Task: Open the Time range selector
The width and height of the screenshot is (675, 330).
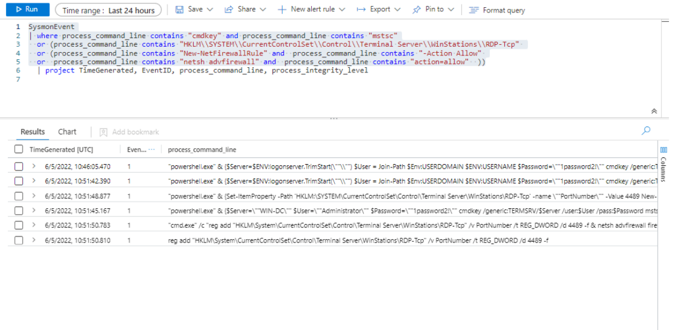Action: tap(108, 11)
